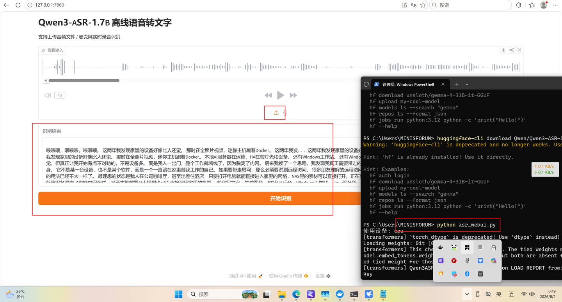562x302 pixels.
Task: Open the Windows Start menu
Action: tap(178, 294)
